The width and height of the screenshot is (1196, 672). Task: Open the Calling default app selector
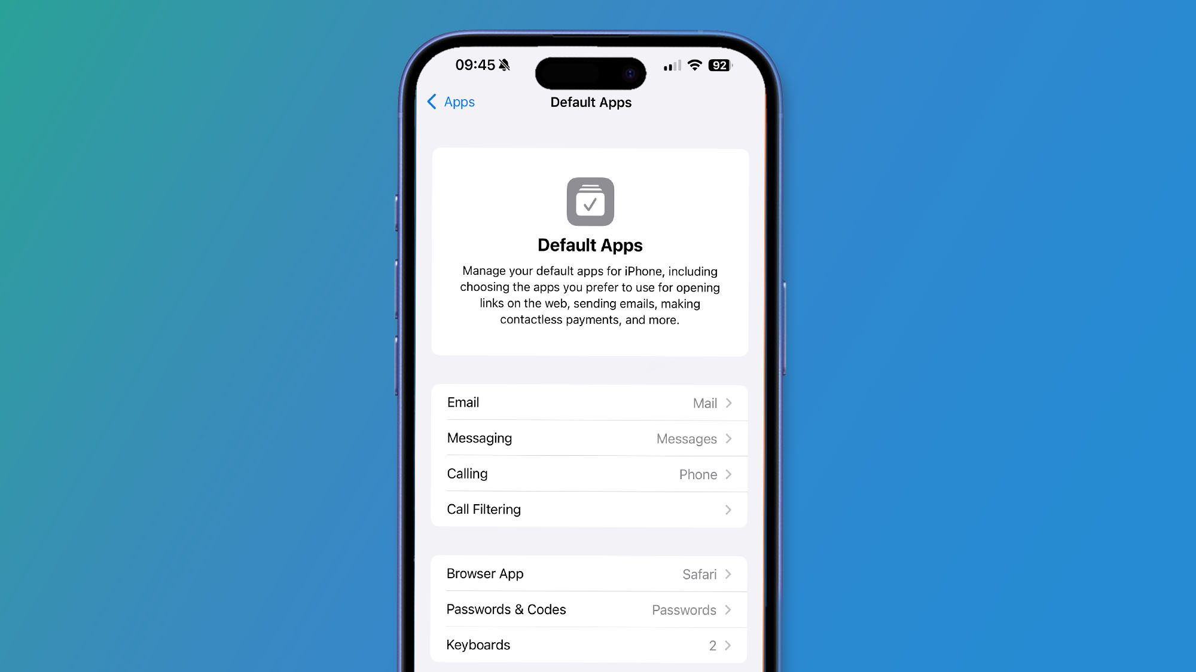[590, 474]
